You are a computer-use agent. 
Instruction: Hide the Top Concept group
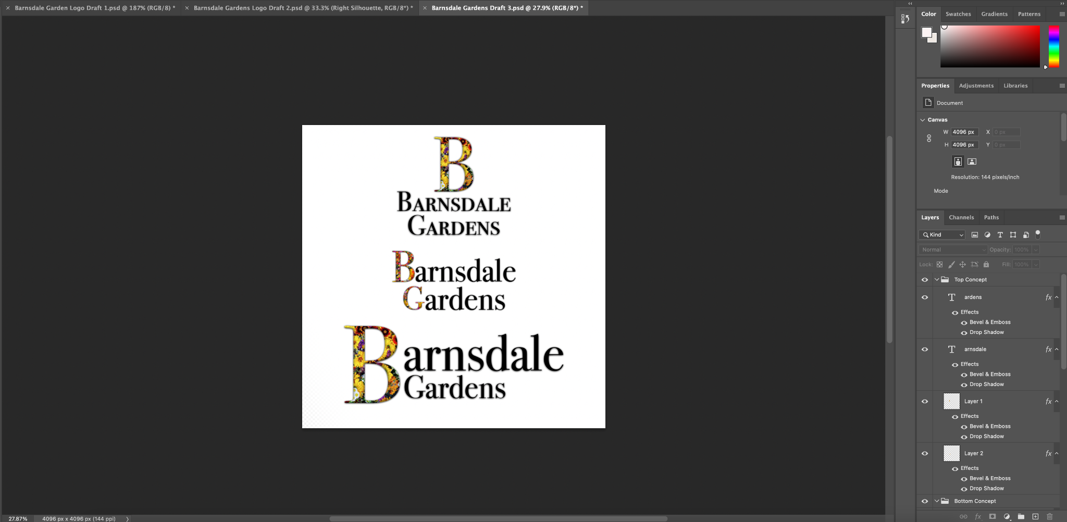[925, 280]
